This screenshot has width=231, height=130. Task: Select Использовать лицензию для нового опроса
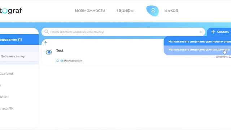coord(197,42)
